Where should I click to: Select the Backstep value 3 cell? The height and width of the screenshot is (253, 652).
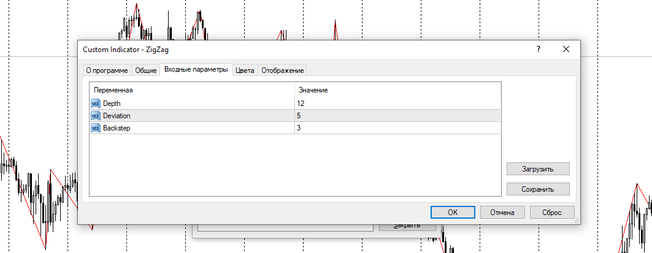397,128
